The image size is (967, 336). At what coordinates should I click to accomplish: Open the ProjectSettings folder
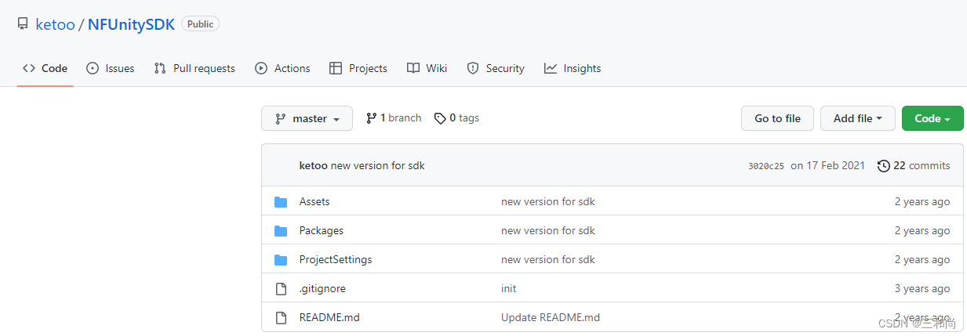[x=336, y=259]
